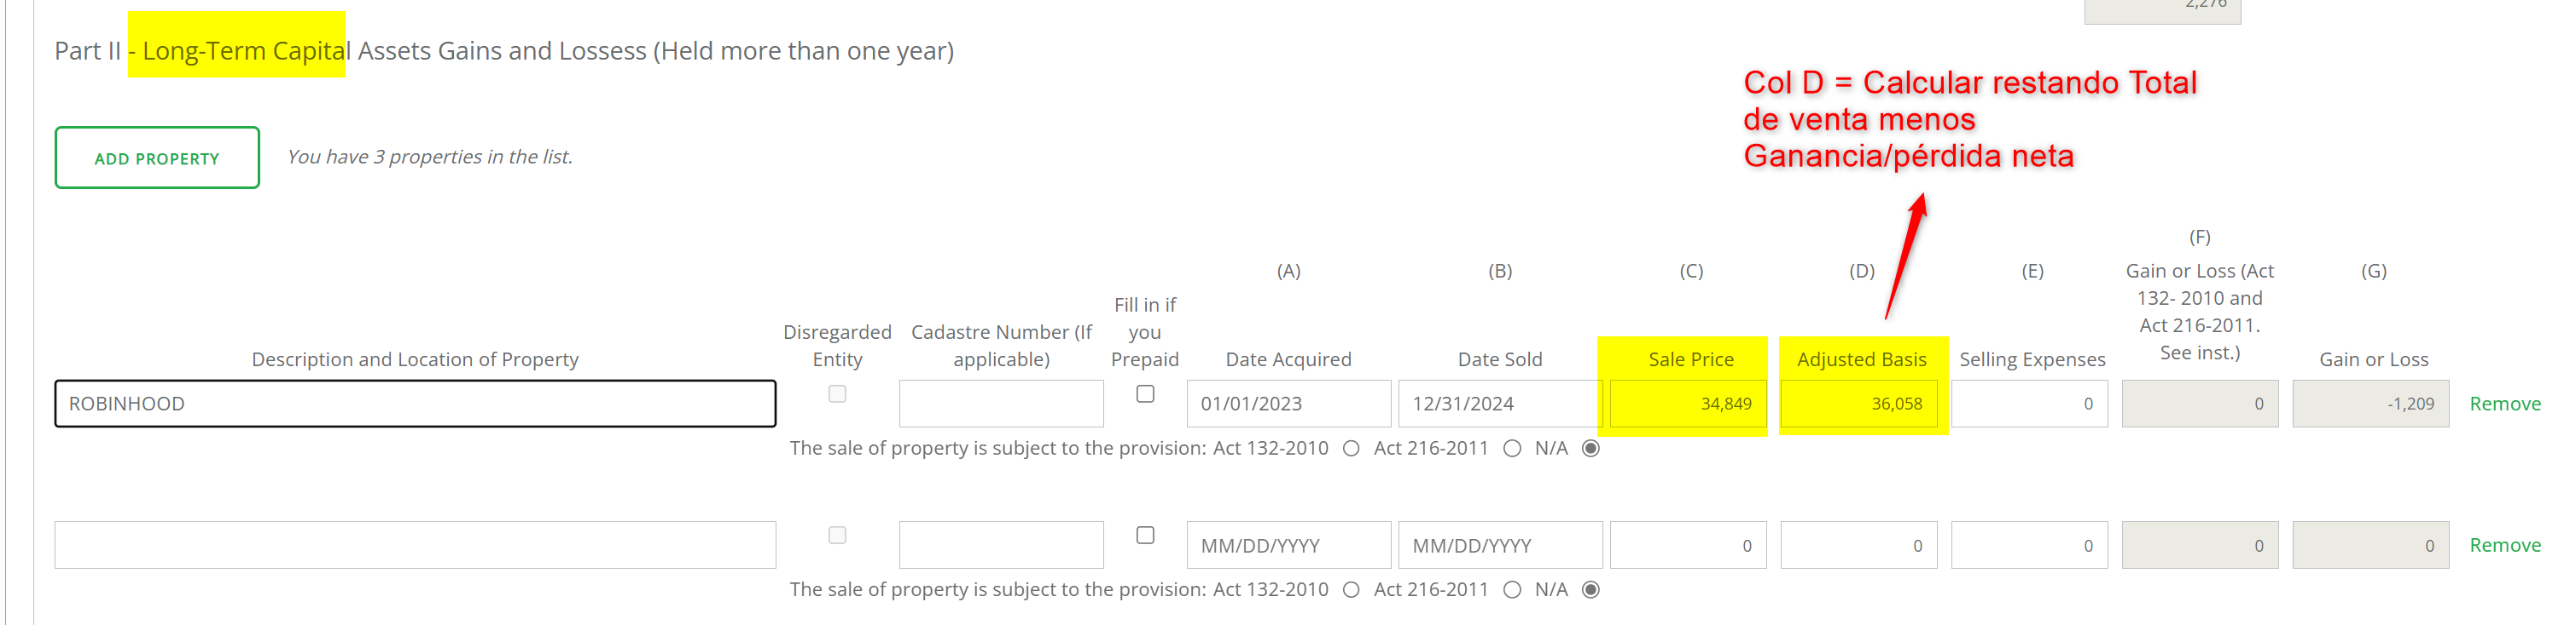Screen dimensions: 2576x625
Task: Toggle Disregarded Entity checkbox in second row
Action: tap(837, 535)
